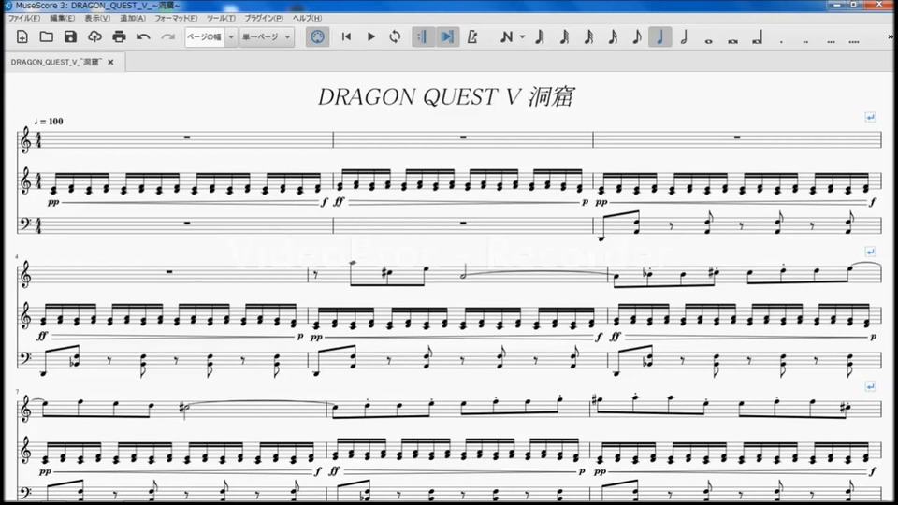
Task: Open the ツール(T) menu
Action: pyautogui.click(x=221, y=19)
